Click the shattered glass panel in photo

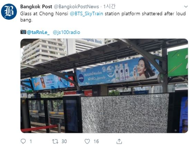click(x=125, y=113)
